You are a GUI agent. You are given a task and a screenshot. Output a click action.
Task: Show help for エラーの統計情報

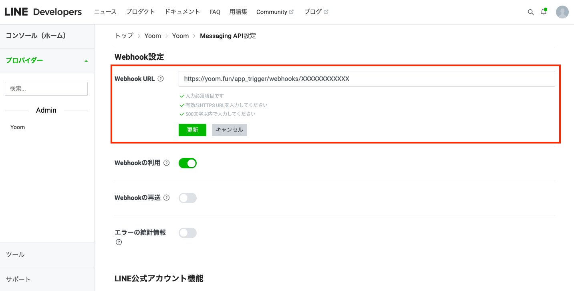tap(119, 242)
